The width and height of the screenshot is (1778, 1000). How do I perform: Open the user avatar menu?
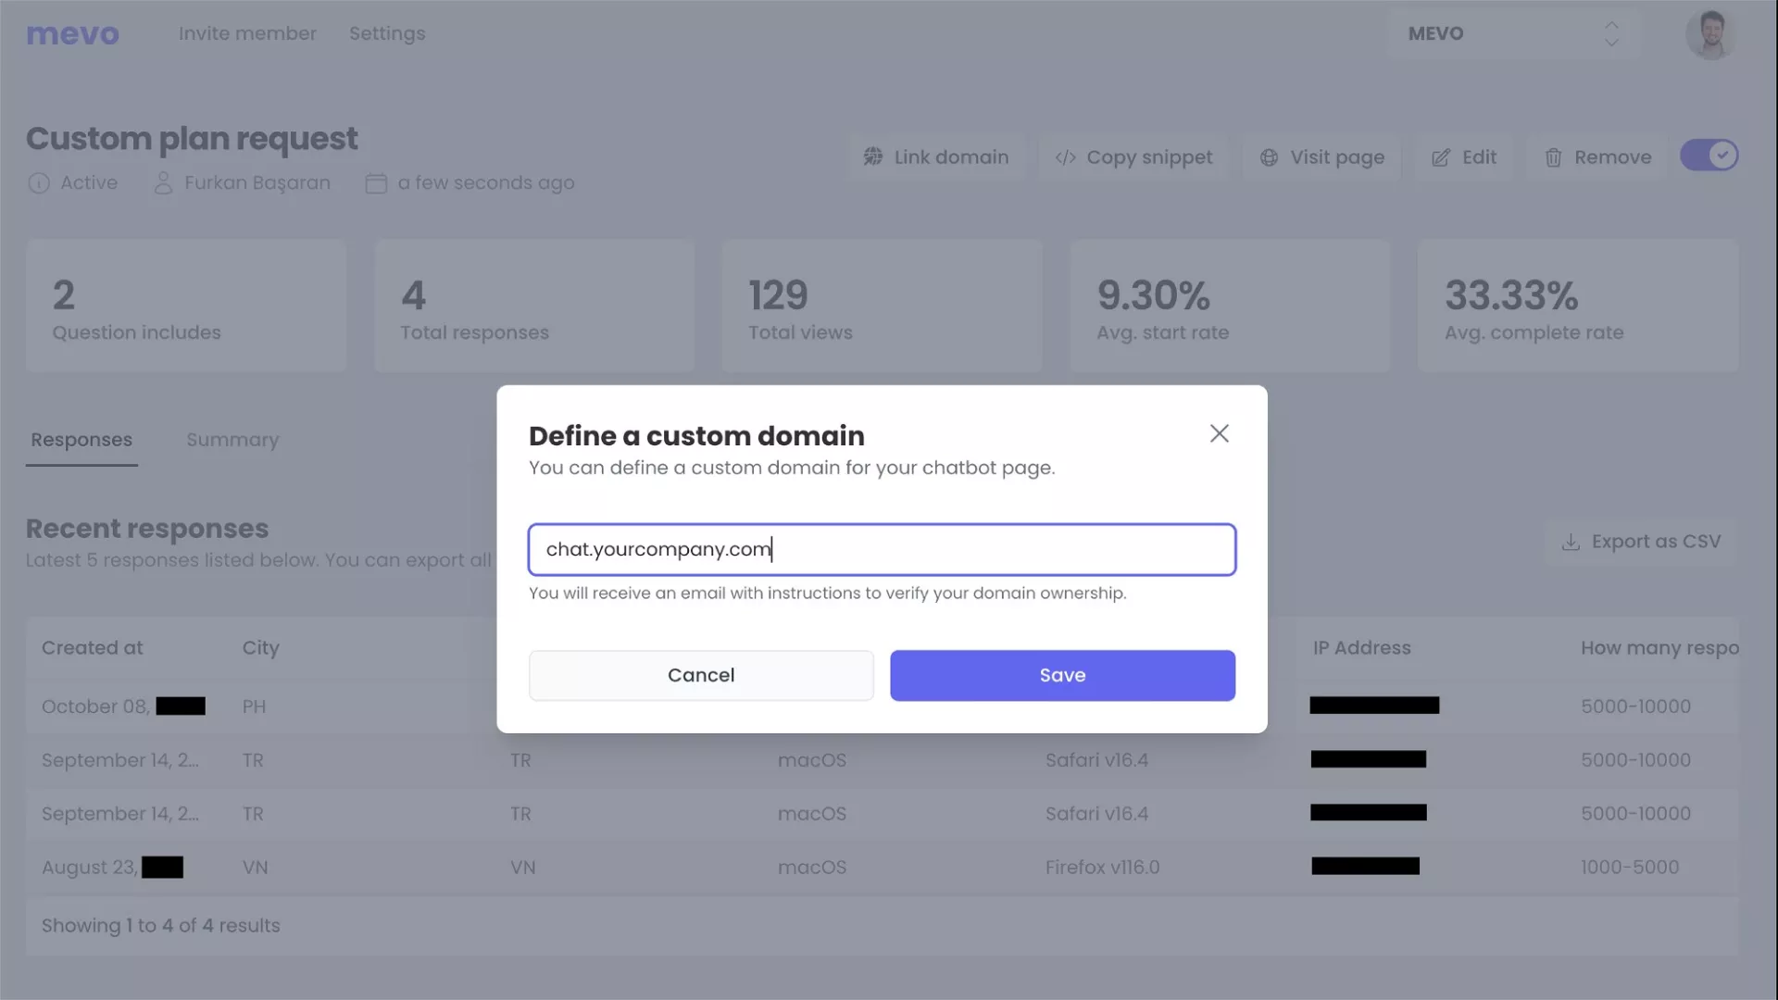click(x=1710, y=34)
